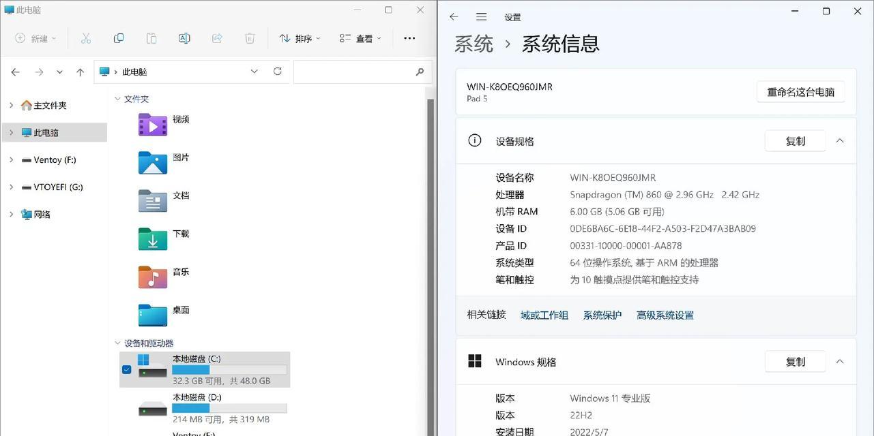Screen dimensions: 874x436
Task: Open the 查看 view dropdown
Action: click(360, 38)
